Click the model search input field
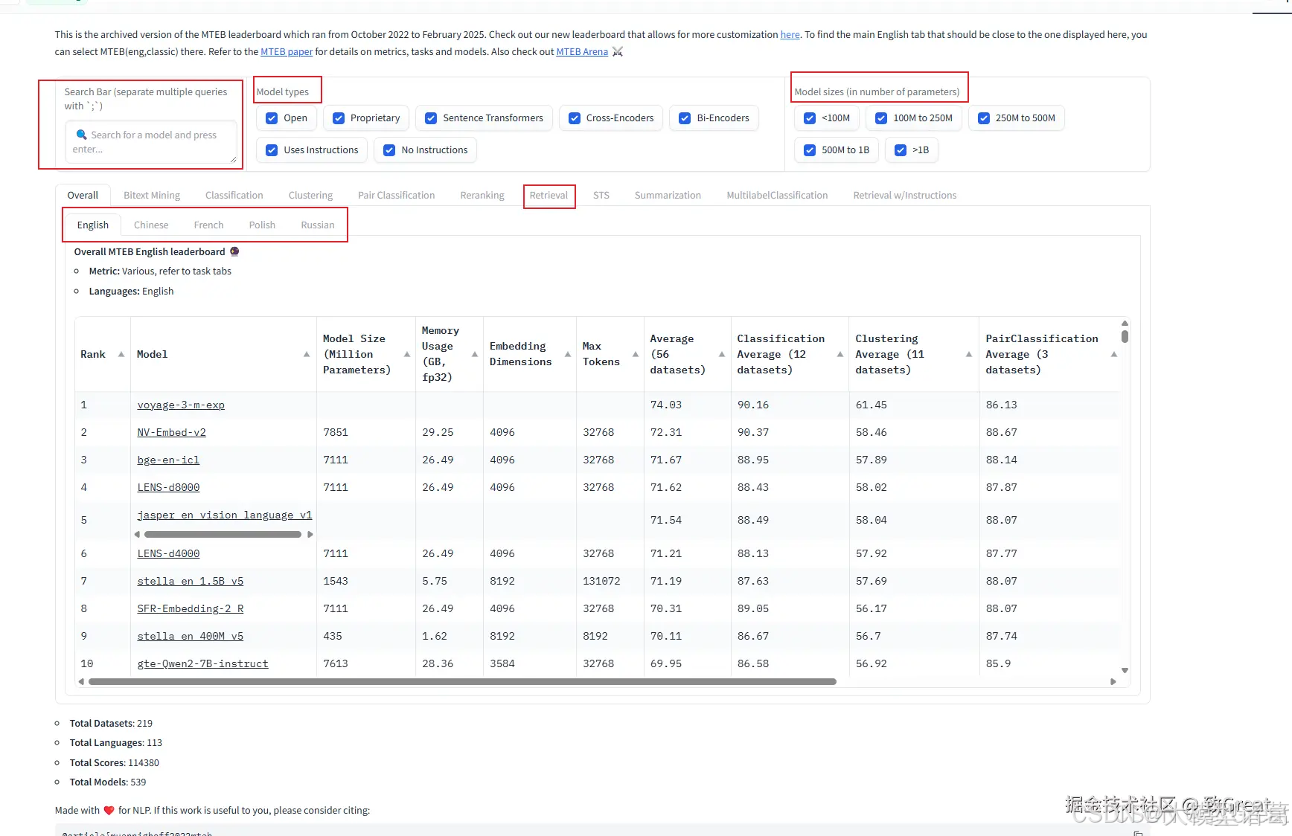This screenshot has height=836, width=1292. coord(151,142)
